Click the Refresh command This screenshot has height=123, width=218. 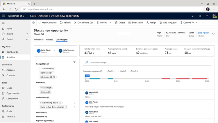point(65,23)
